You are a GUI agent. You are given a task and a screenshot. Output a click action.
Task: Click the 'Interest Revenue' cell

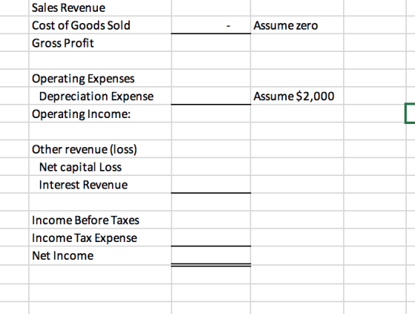pyautogui.click(x=100, y=185)
